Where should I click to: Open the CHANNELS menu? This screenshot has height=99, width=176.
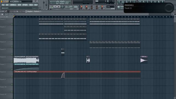[x=13, y=5]
